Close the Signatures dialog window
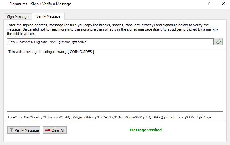The height and width of the screenshot is (145, 230). (x=223, y=4)
